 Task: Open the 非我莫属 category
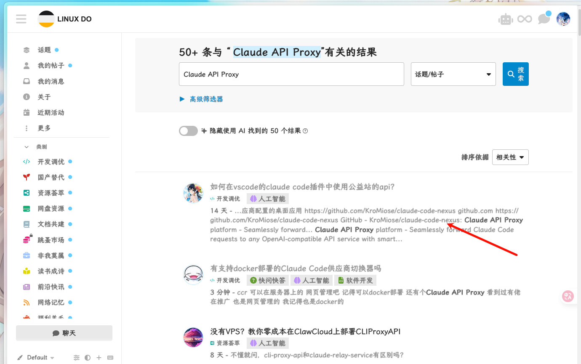point(51,255)
